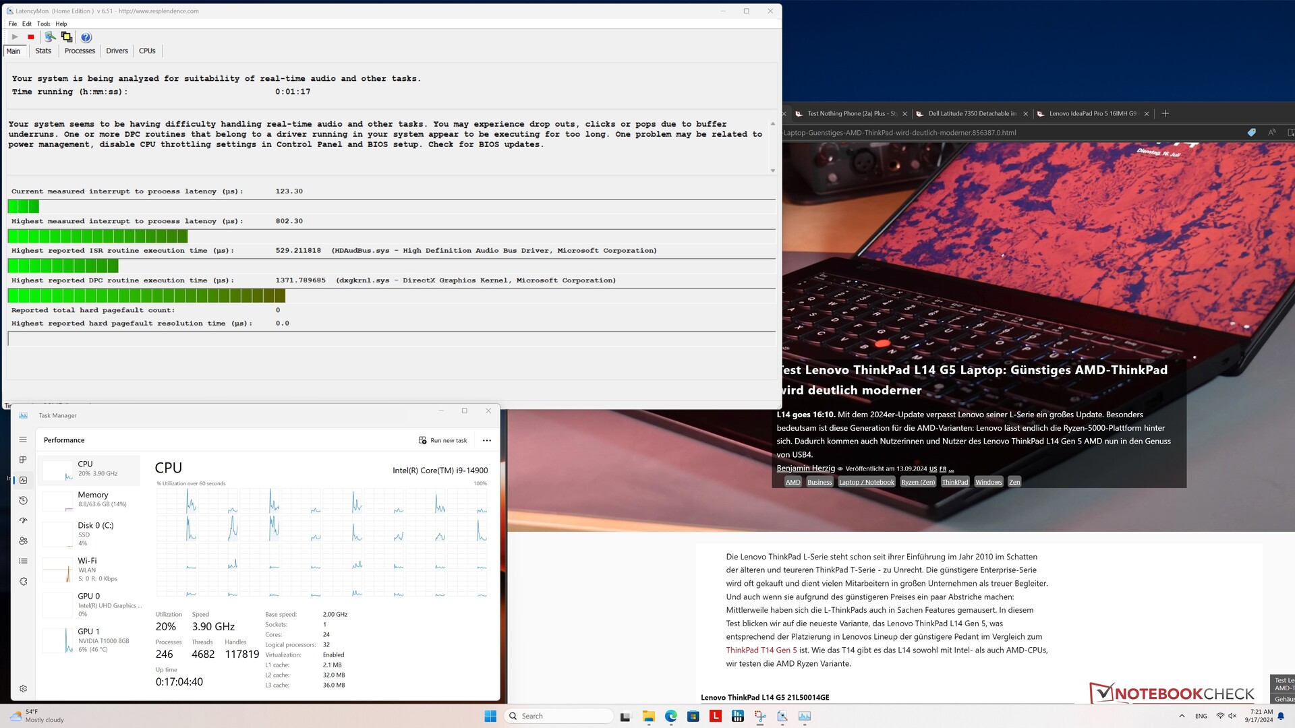Open Task Manager Processes page icon
Viewport: 1295px width, 728px height.
23,460
